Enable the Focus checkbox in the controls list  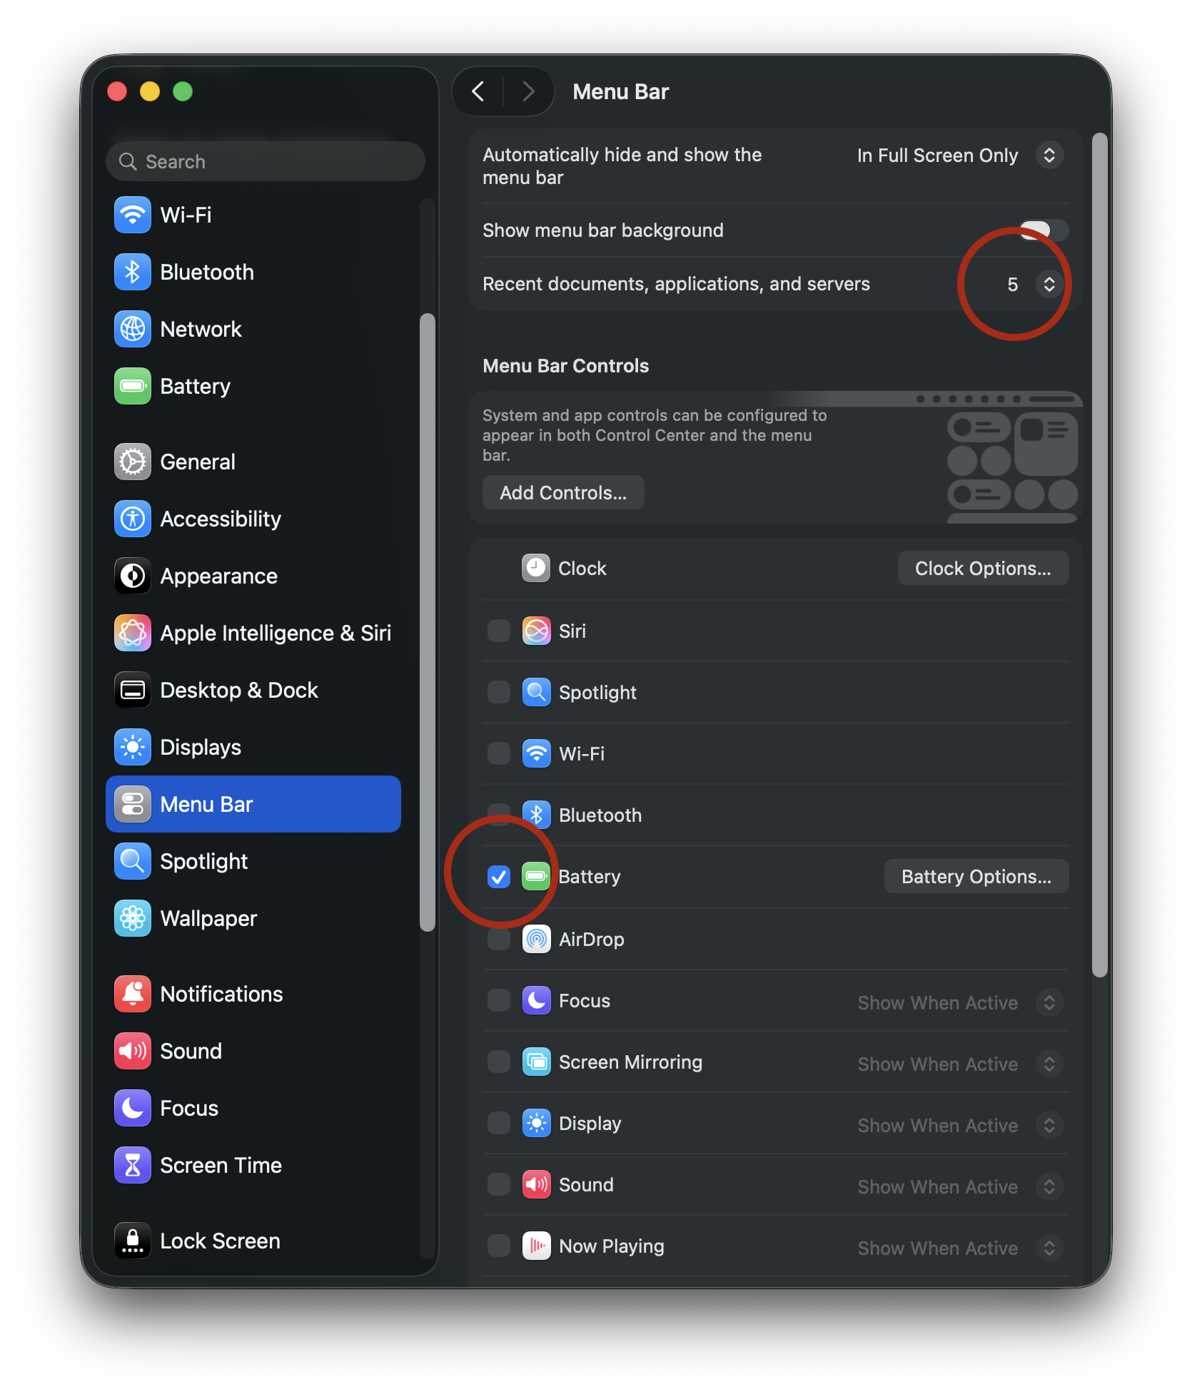(498, 1000)
